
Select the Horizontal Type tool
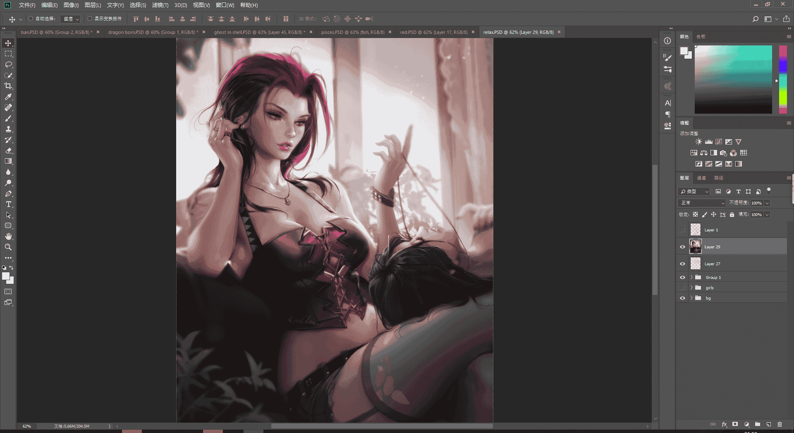(8, 204)
